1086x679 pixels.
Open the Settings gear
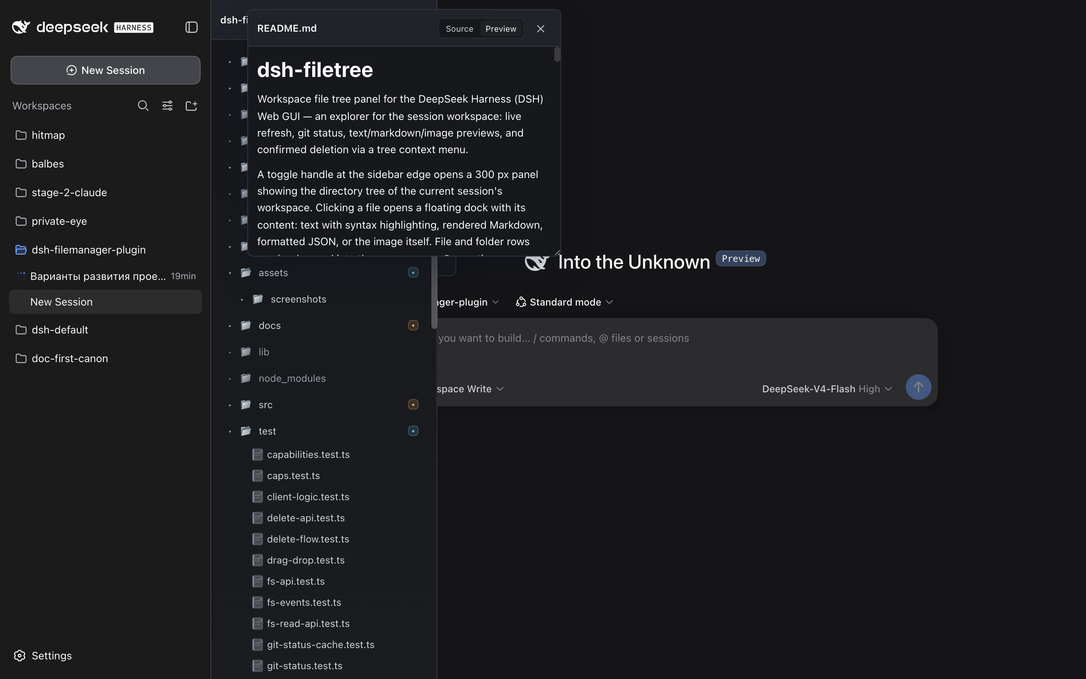[20, 656]
